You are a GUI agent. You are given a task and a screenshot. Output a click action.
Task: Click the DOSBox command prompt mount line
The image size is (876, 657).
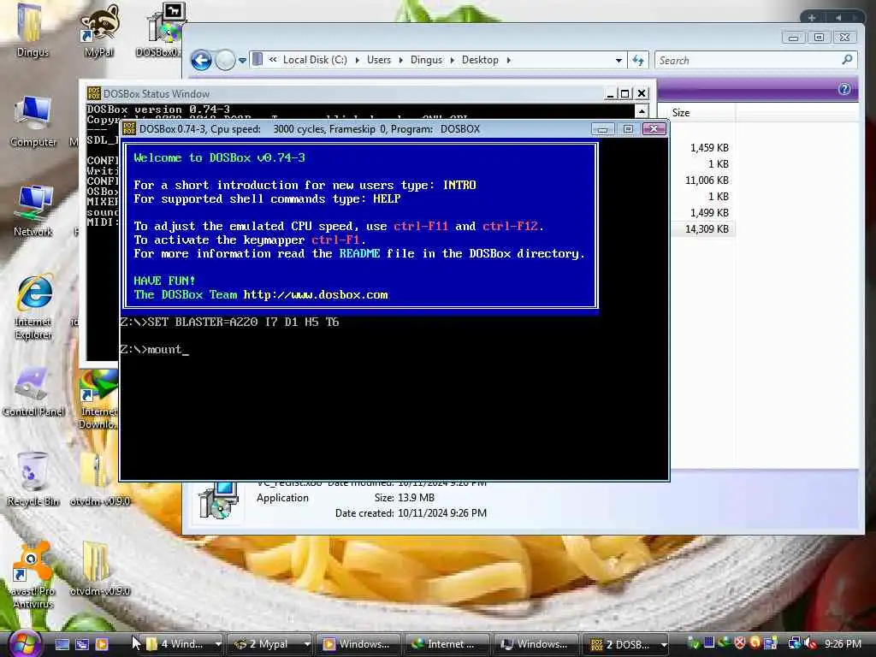click(x=154, y=350)
